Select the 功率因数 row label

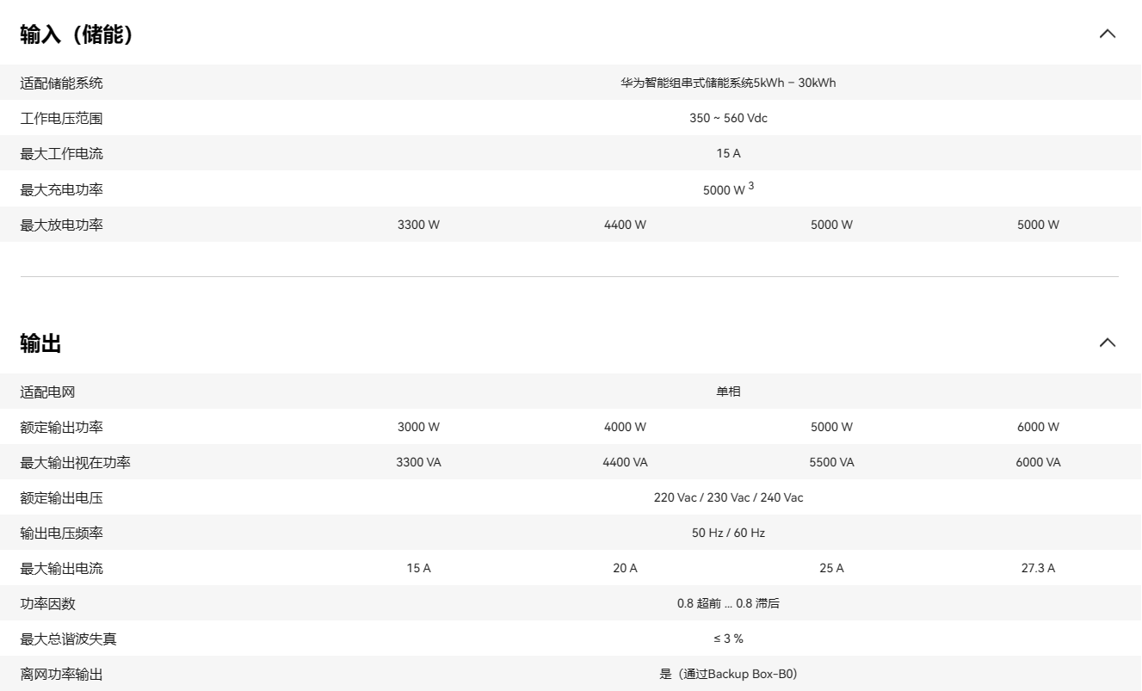tap(46, 603)
